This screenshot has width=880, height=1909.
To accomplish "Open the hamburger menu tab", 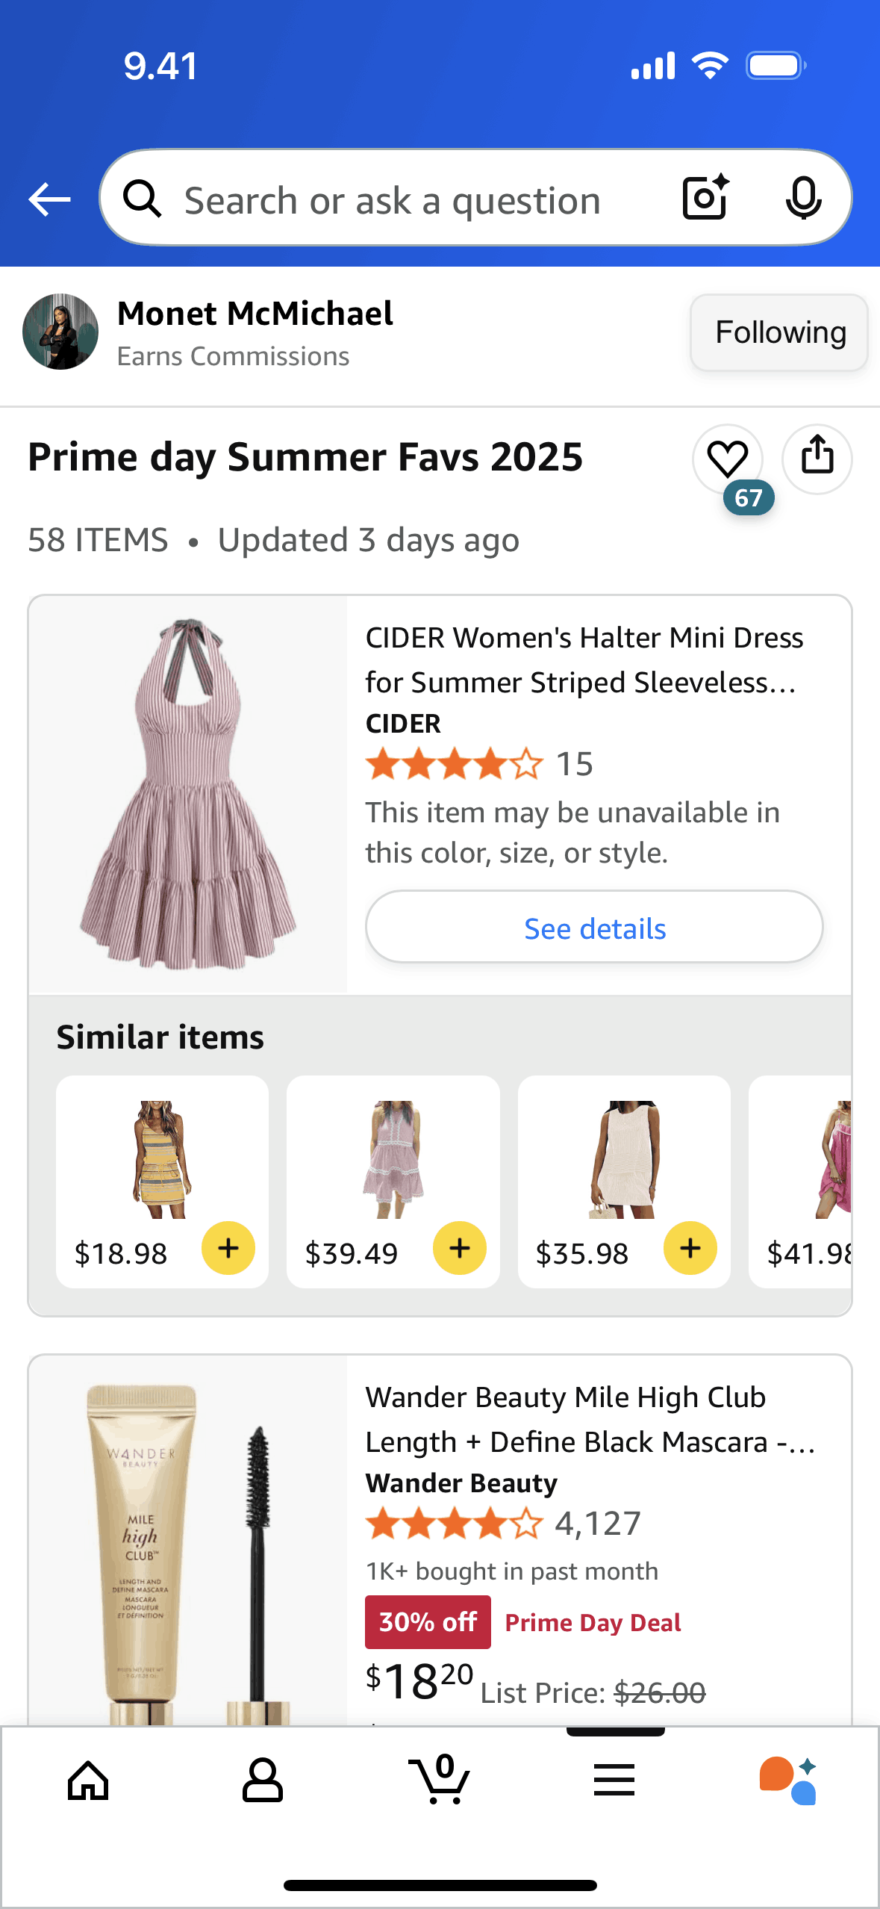I will (x=614, y=1780).
